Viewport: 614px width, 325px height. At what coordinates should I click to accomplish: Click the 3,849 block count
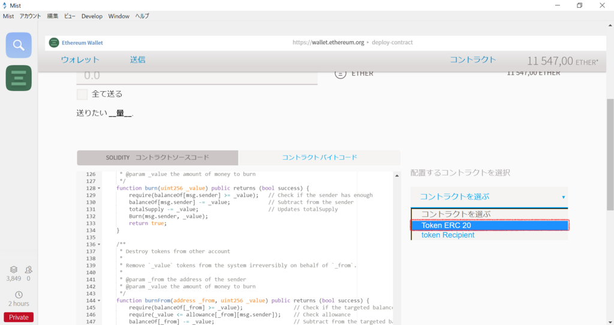point(14,278)
